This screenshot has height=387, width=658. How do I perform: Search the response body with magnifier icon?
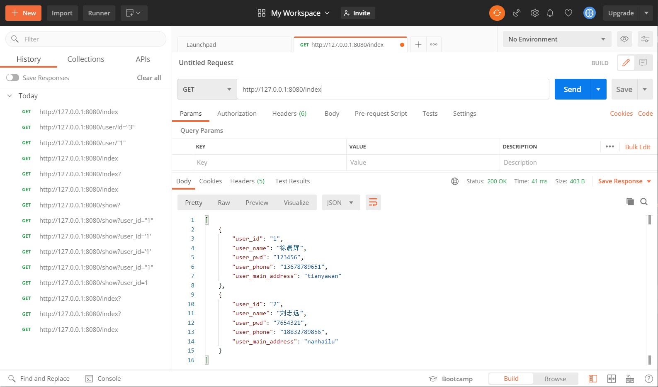[644, 202]
